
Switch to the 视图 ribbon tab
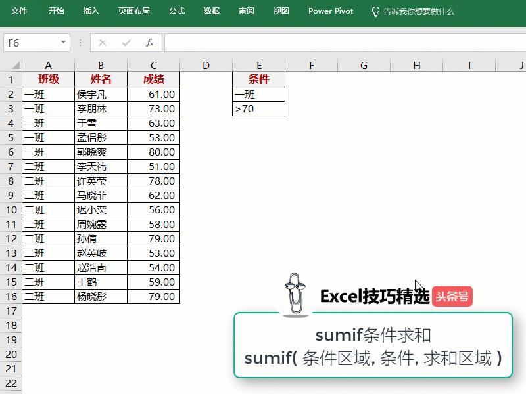tap(280, 11)
